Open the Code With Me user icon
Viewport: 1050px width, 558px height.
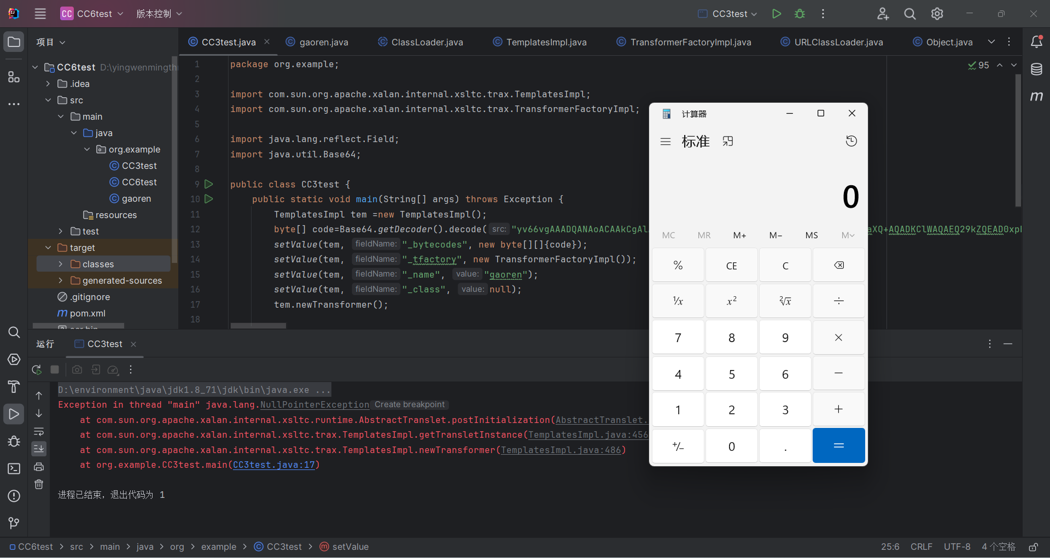(x=883, y=14)
